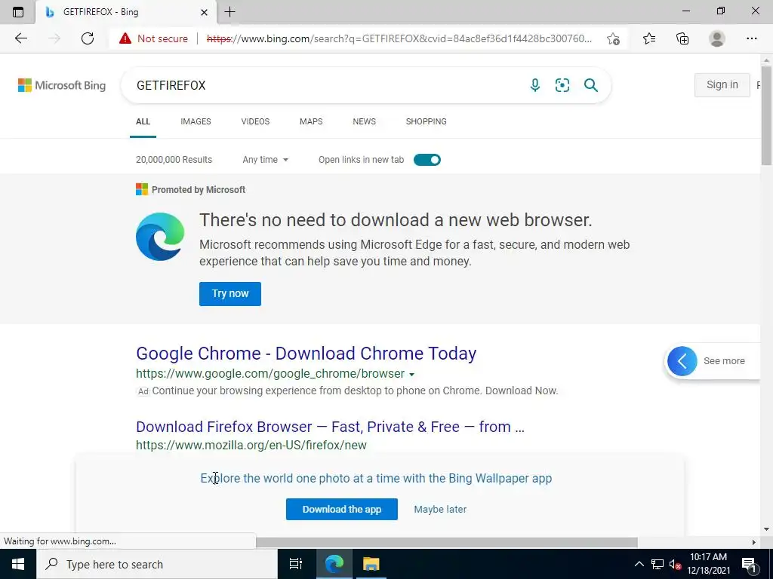This screenshot has width=773, height=579.
Task: Open the Favorites list icon
Action: [649, 38]
